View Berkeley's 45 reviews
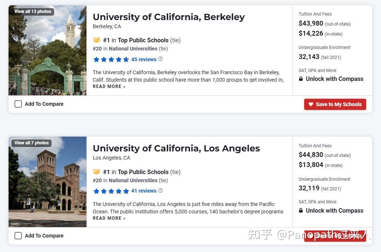The width and height of the screenshot is (381, 252). coord(145,59)
